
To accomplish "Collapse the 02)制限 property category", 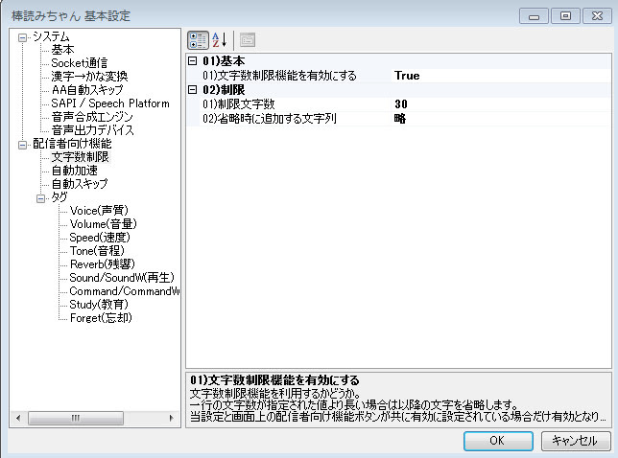I will [x=192, y=90].
